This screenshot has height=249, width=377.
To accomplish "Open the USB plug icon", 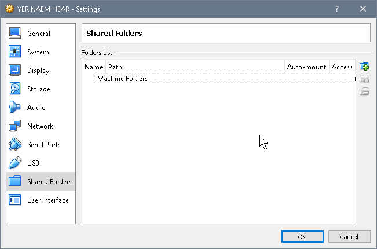I will tap(15, 163).
